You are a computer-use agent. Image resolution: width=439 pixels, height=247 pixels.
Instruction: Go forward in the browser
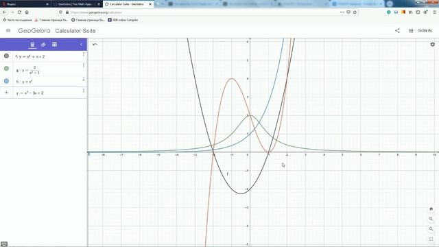coord(12,12)
